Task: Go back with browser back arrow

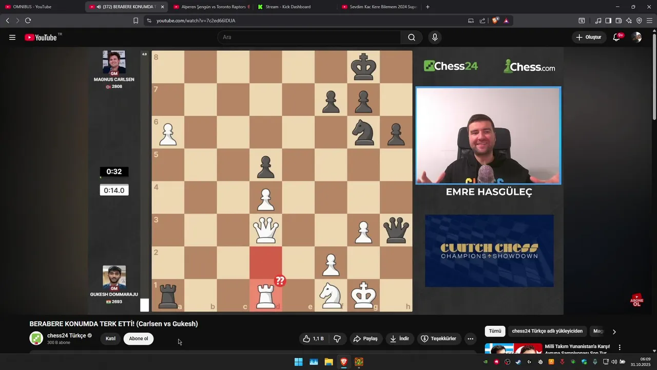Action: click(7, 21)
